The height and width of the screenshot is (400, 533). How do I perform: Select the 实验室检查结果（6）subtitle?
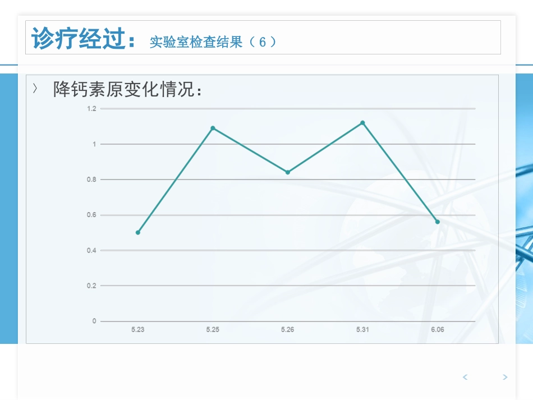click(213, 42)
